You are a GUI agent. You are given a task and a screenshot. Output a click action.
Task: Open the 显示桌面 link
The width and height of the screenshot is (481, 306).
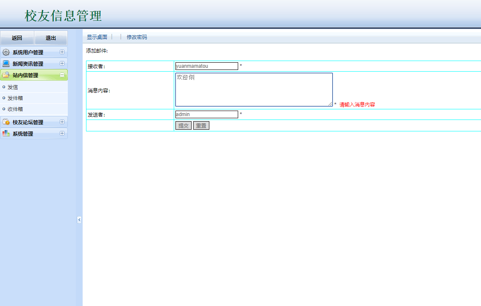pos(97,37)
